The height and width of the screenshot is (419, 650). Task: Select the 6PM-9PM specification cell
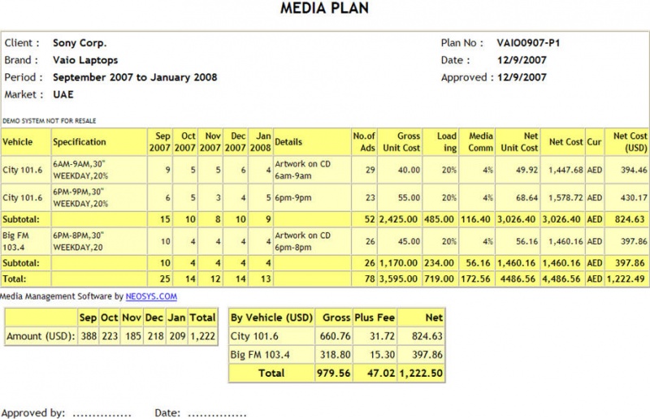tap(80, 197)
